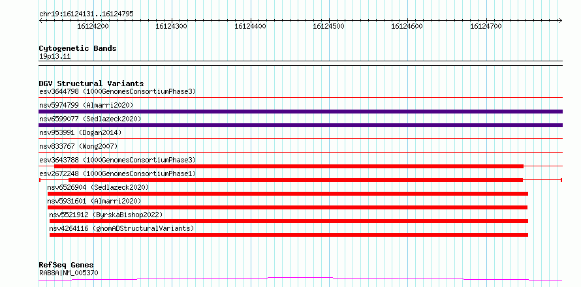Click ruler position 16124400

250,26
